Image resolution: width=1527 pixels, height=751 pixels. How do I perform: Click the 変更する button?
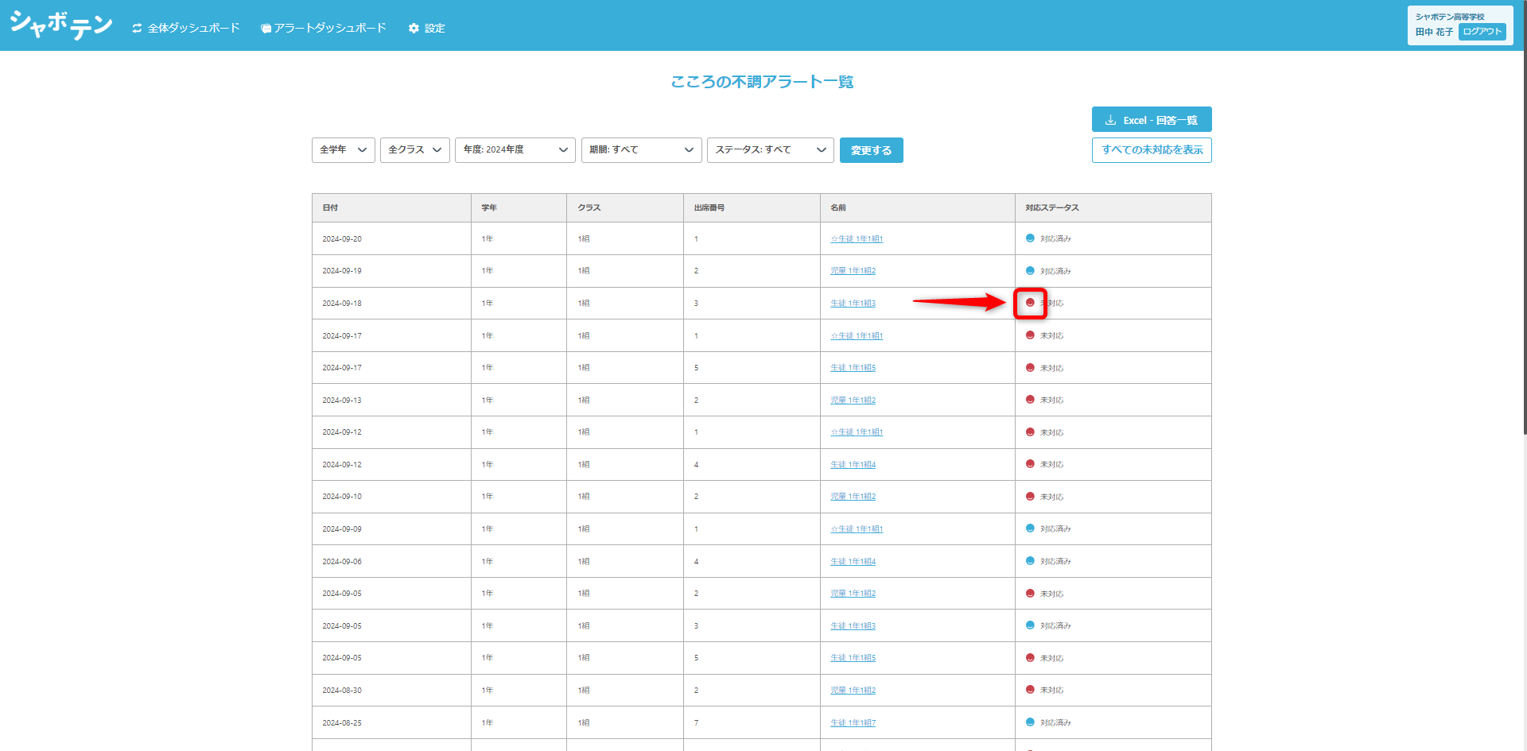(872, 150)
